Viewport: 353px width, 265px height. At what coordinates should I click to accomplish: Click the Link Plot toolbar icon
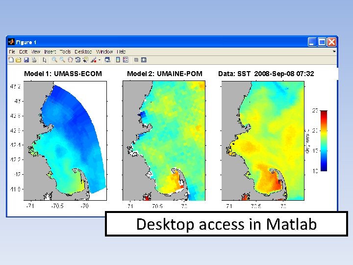pos(107,60)
